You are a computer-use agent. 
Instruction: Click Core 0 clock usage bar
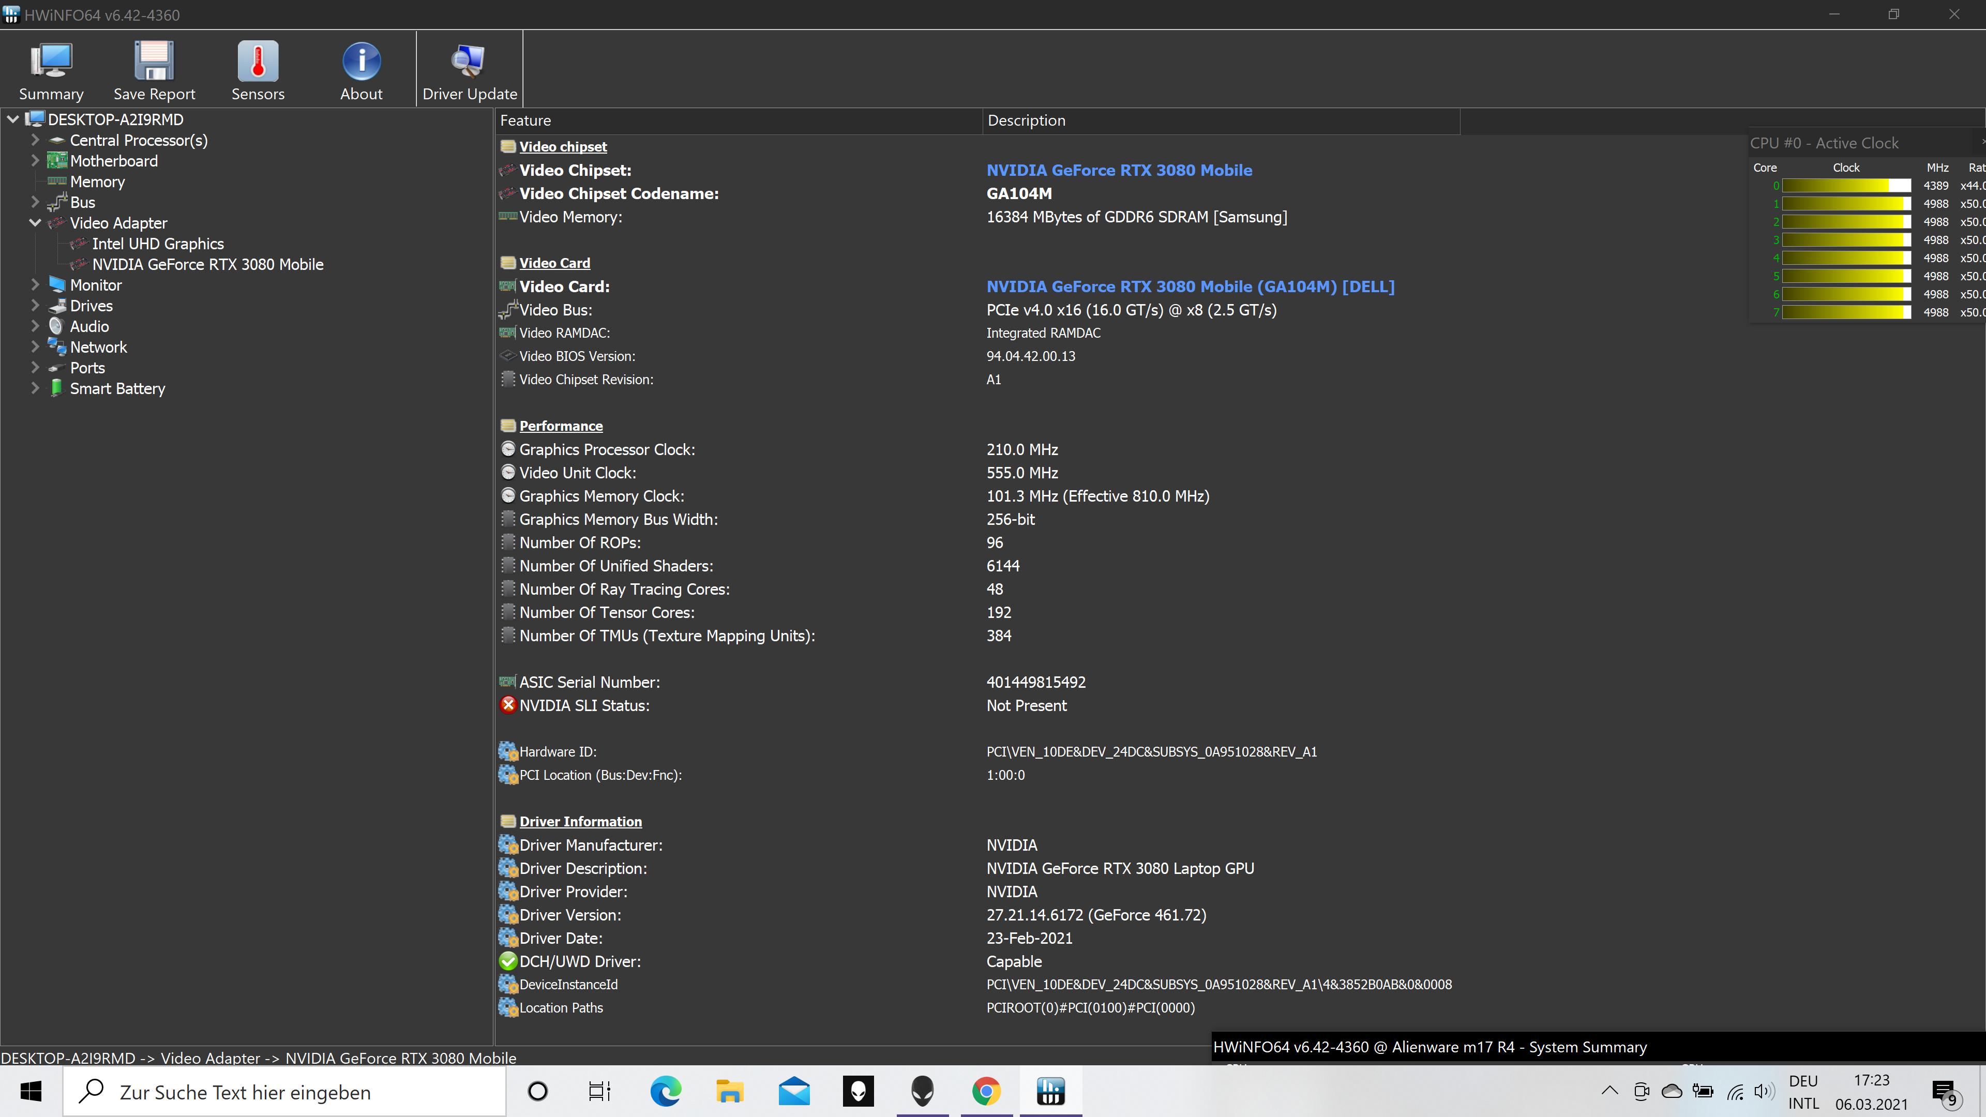click(x=1846, y=186)
